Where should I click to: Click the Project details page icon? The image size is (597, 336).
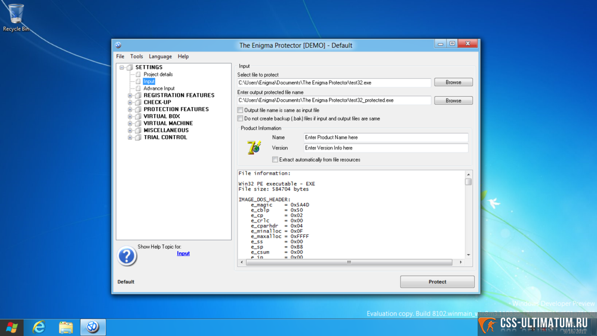139,74
